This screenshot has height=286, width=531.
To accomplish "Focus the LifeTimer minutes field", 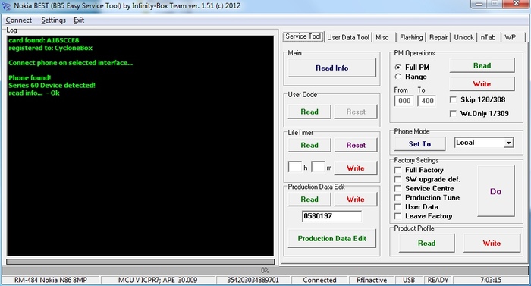I will click(318, 167).
